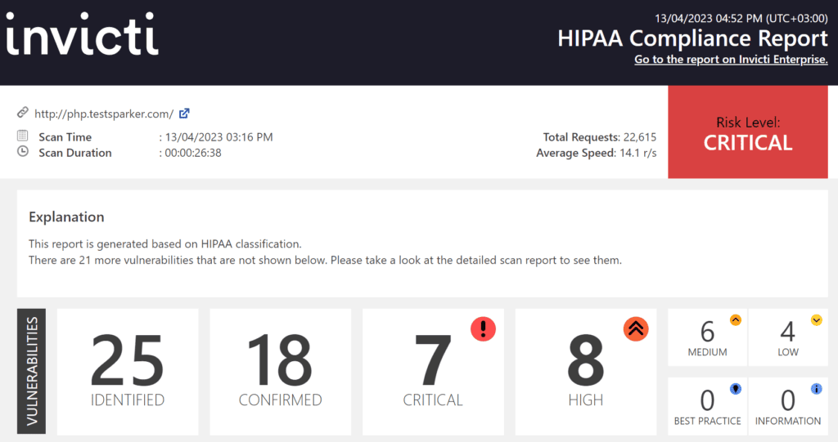
Task: Click the yellow down-arrow Low severity icon
Action: 816,320
